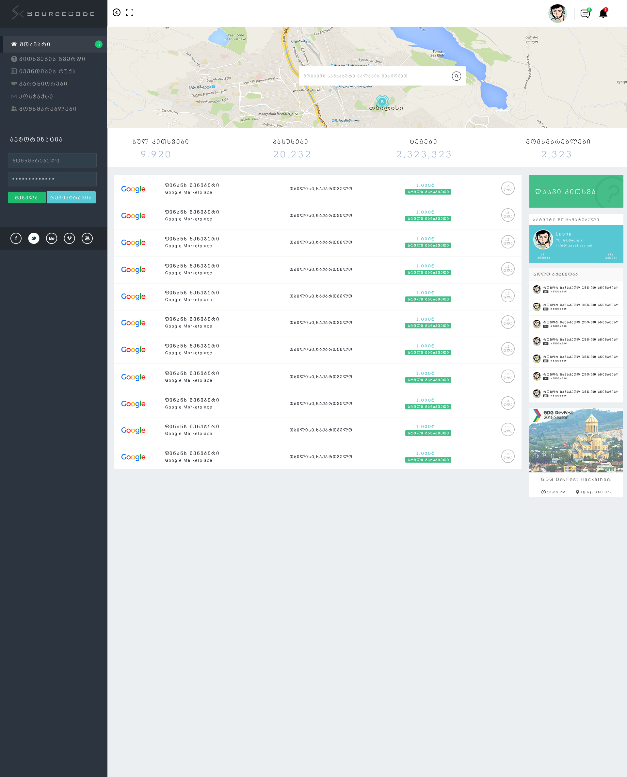
Task: Click user avatar in top header
Action: pyautogui.click(x=557, y=13)
